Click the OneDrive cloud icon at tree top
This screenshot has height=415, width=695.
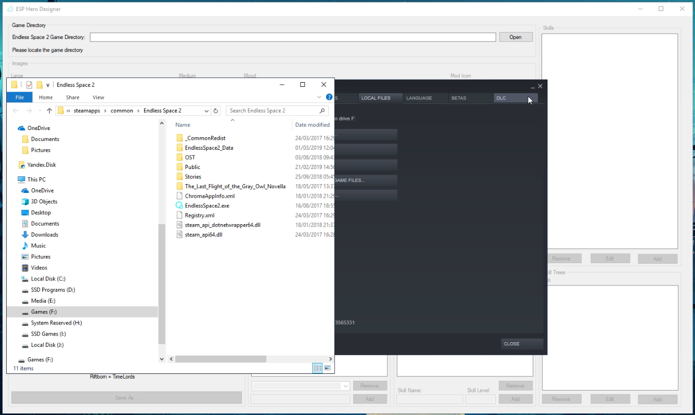(x=21, y=128)
